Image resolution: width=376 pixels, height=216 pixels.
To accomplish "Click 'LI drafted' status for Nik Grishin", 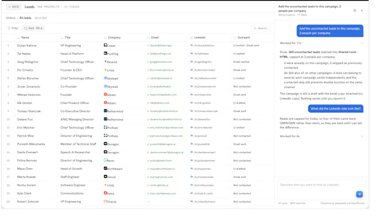I will coord(239,103).
